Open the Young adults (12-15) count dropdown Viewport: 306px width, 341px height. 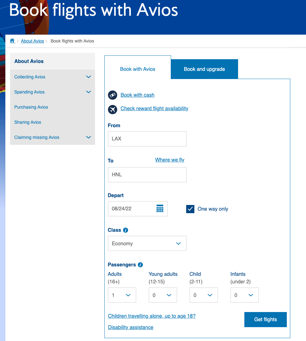click(x=163, y=295)
